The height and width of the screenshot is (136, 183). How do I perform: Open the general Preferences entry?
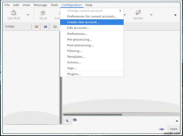[x=92, y=34]
